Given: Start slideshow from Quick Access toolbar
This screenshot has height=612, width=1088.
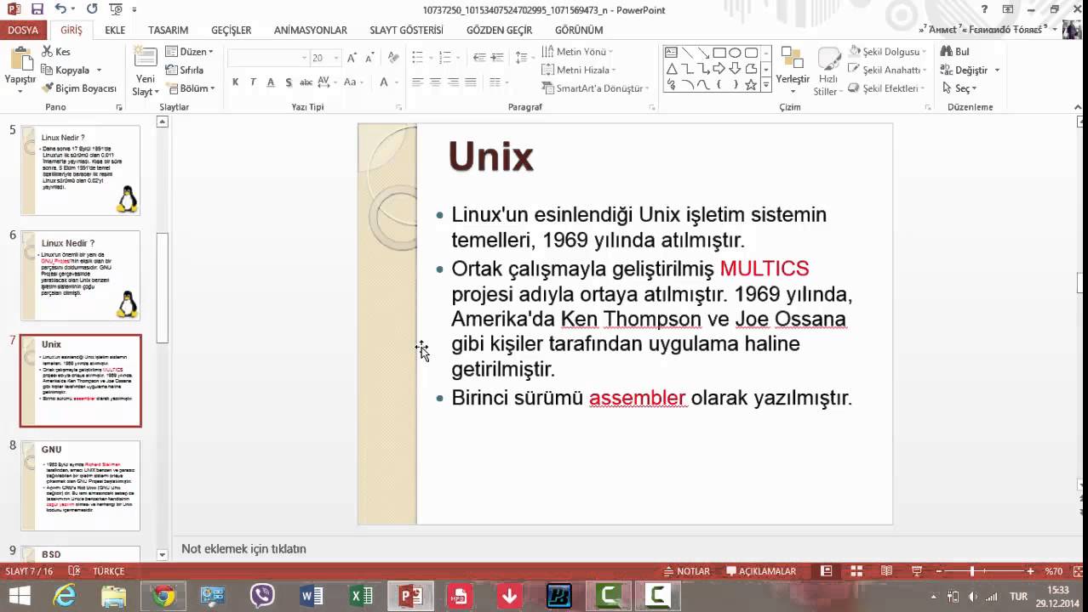Looking at the screenshot, I should 117,9.
